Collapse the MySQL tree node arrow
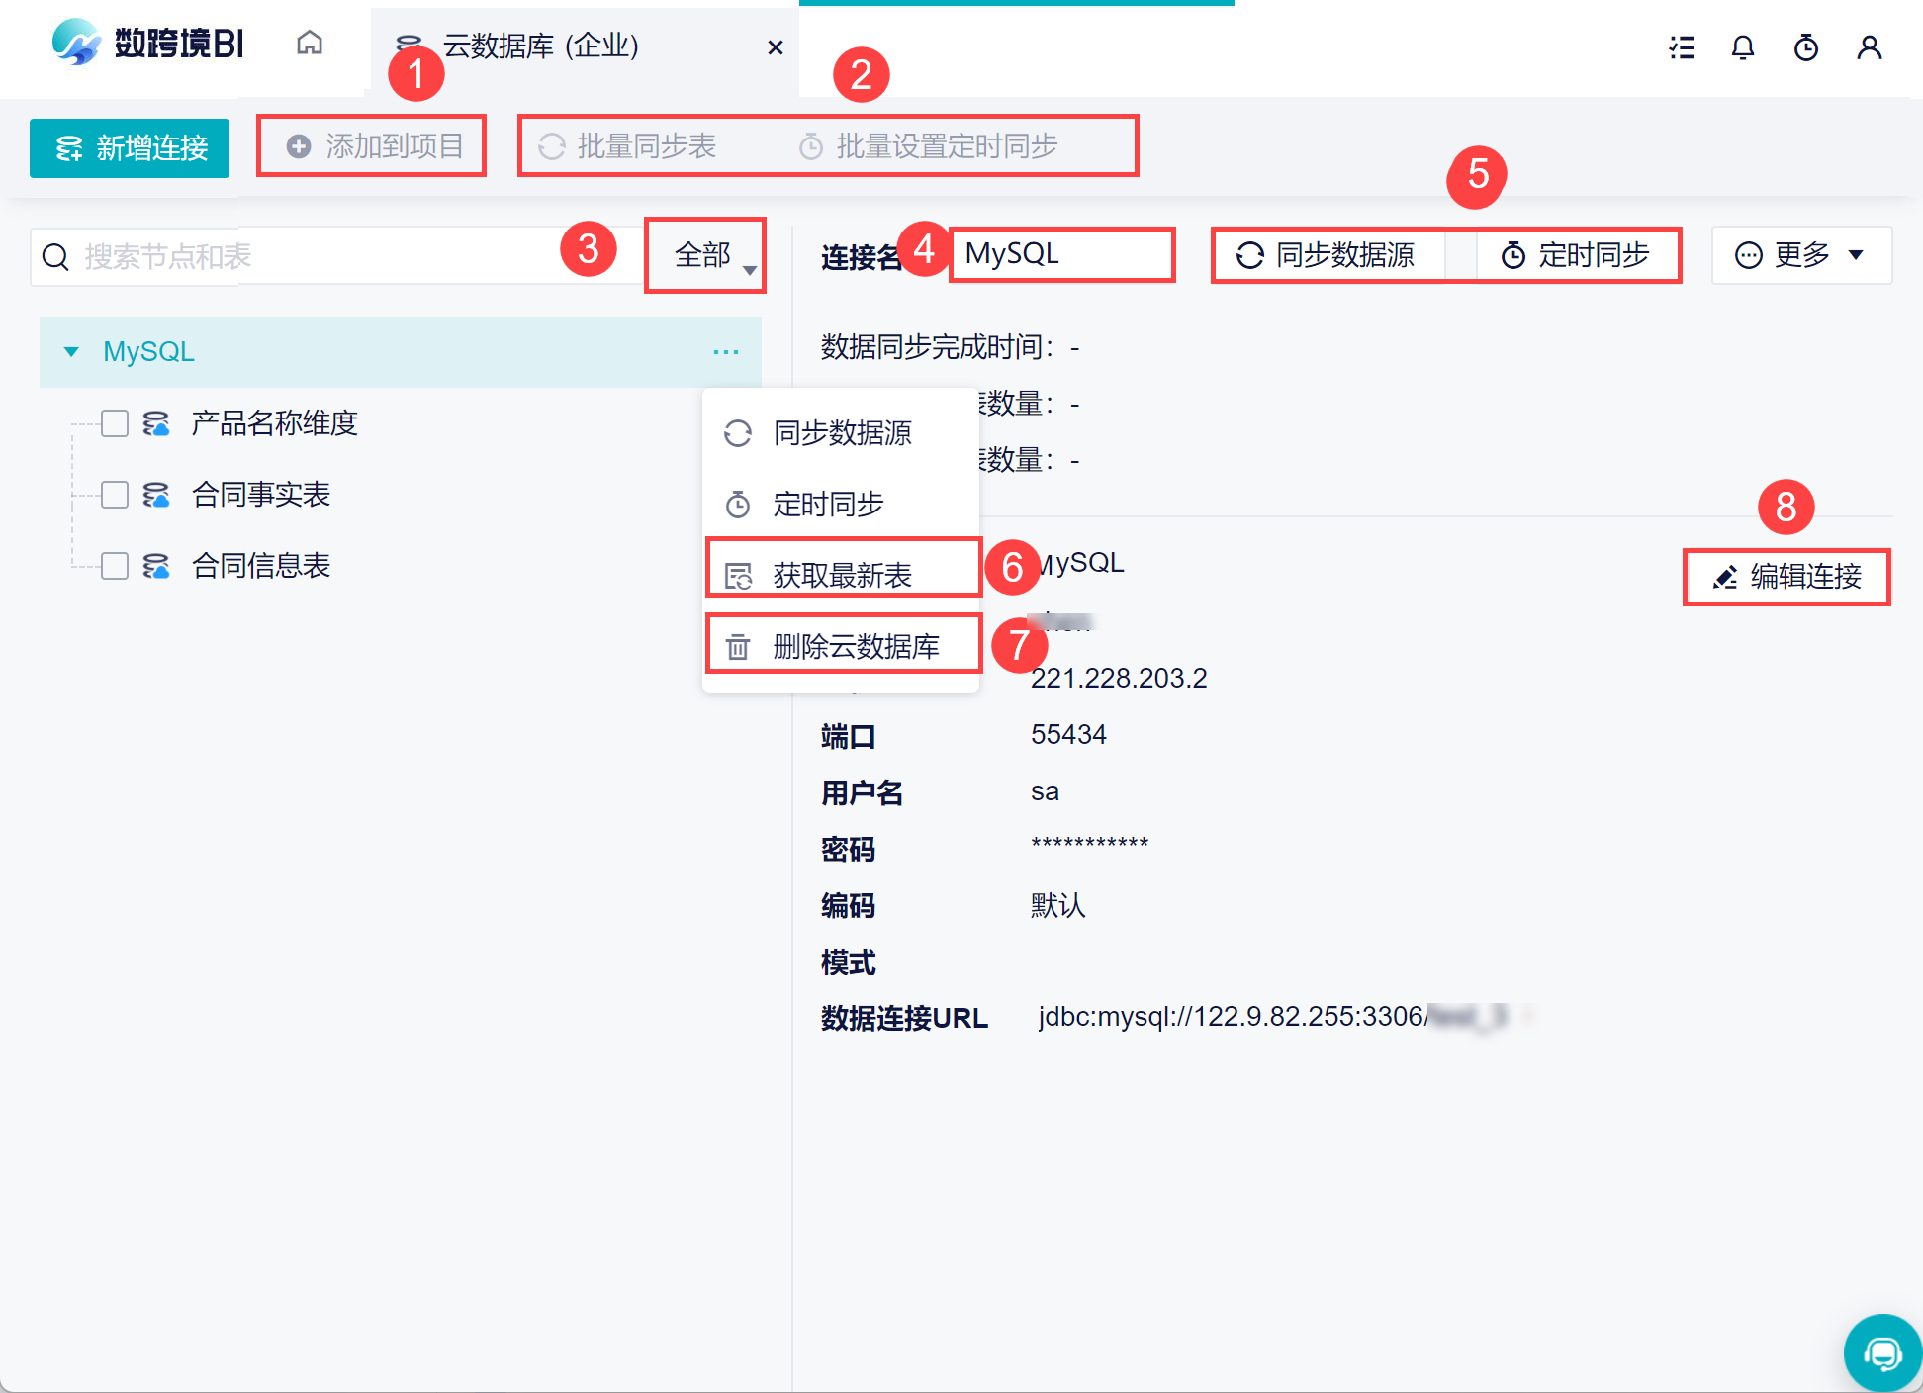 71,352
